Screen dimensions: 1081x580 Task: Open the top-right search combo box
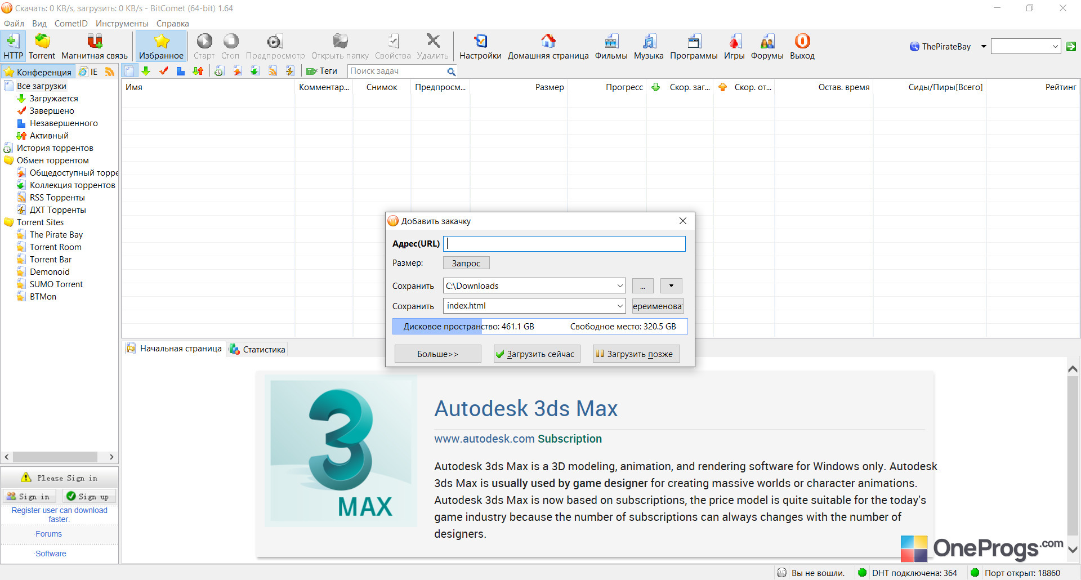pyautogui.click(x=1026, y=46)
